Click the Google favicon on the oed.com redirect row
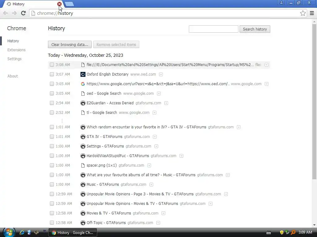This screenshot has height=237, width=317. coord(83,84)
